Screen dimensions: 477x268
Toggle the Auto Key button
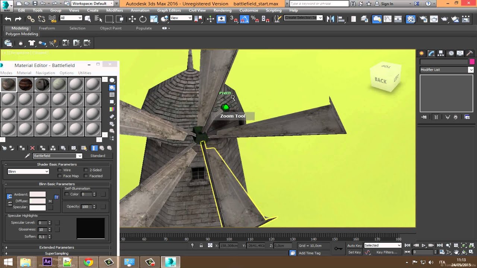coord(354,246)
